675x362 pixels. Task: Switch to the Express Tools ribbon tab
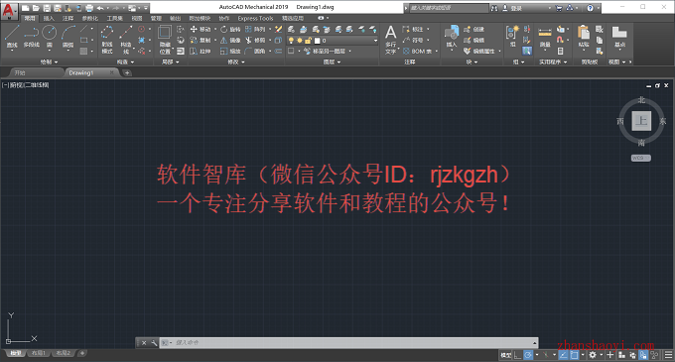tap(255, 18)
